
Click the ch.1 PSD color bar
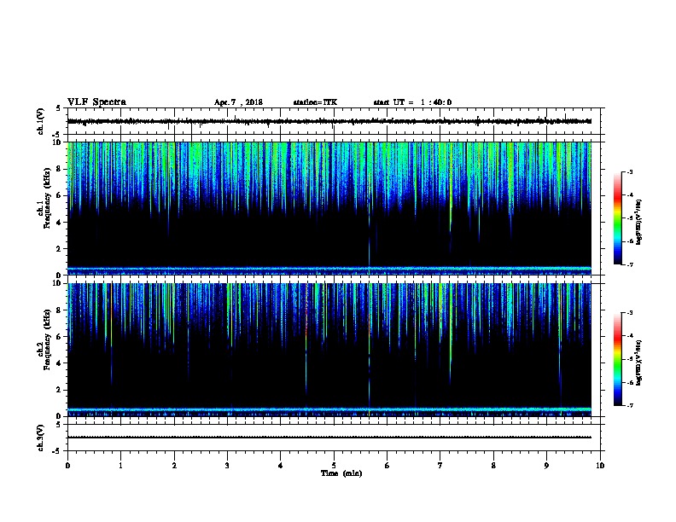point(618,218)
